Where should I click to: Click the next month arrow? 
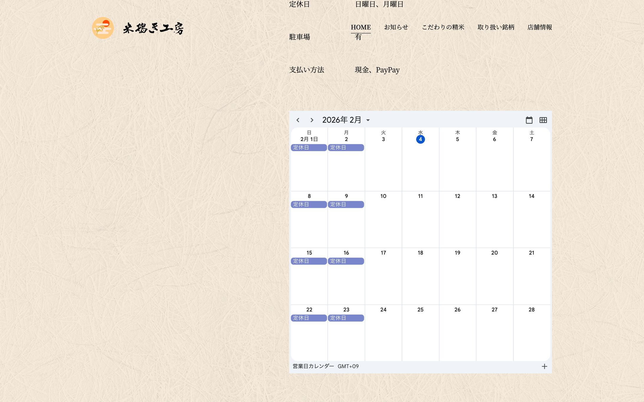[312, 120]
